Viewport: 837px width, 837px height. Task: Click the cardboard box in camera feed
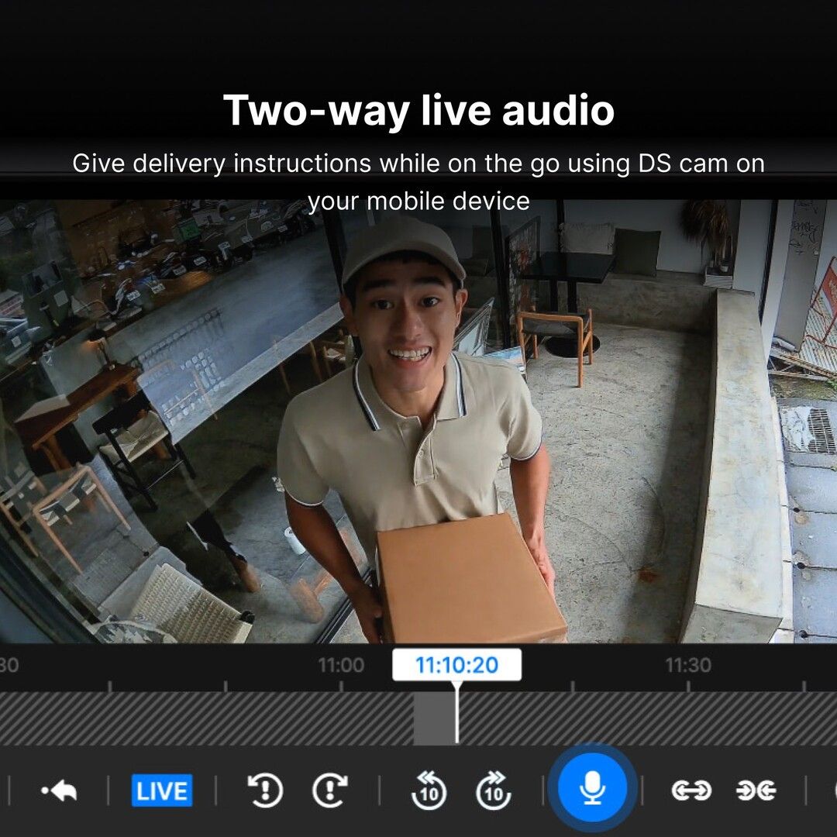(467, 581)
